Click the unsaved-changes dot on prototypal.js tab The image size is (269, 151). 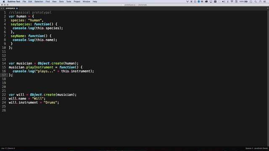pyautogui.click(x=17, y=8)
